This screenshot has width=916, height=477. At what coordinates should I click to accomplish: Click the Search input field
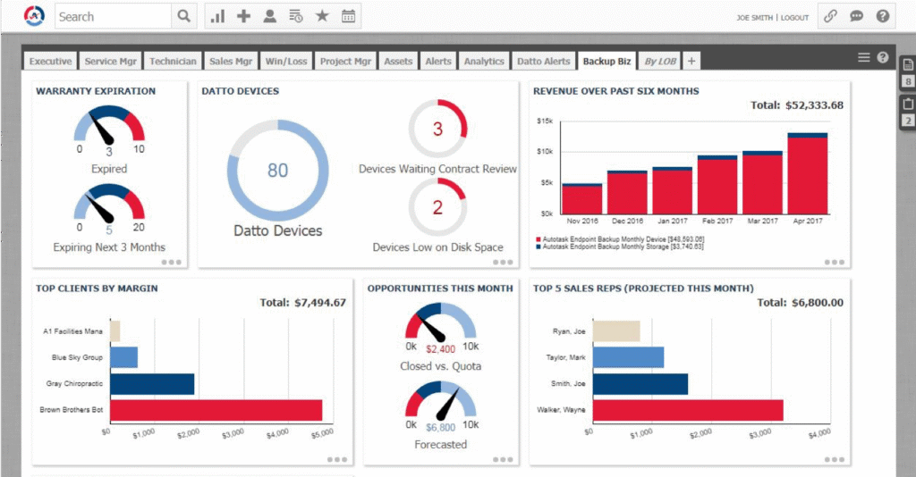114,16
